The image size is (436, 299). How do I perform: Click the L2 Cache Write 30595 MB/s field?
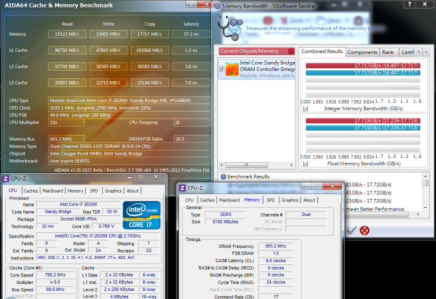pos(108,67)
